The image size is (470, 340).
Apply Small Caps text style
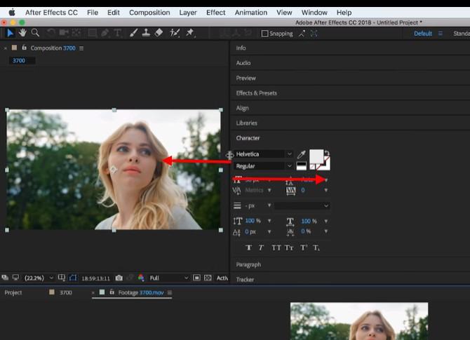click(x=289, y=247)
